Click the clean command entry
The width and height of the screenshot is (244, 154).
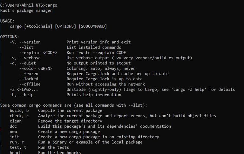(16, 121)
